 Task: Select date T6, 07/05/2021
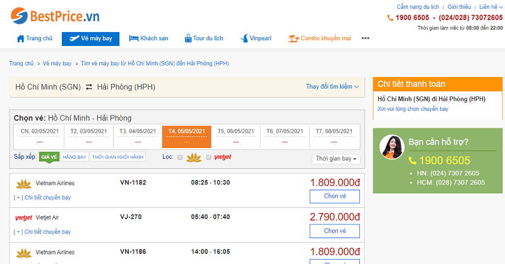(x=285, y=137)
